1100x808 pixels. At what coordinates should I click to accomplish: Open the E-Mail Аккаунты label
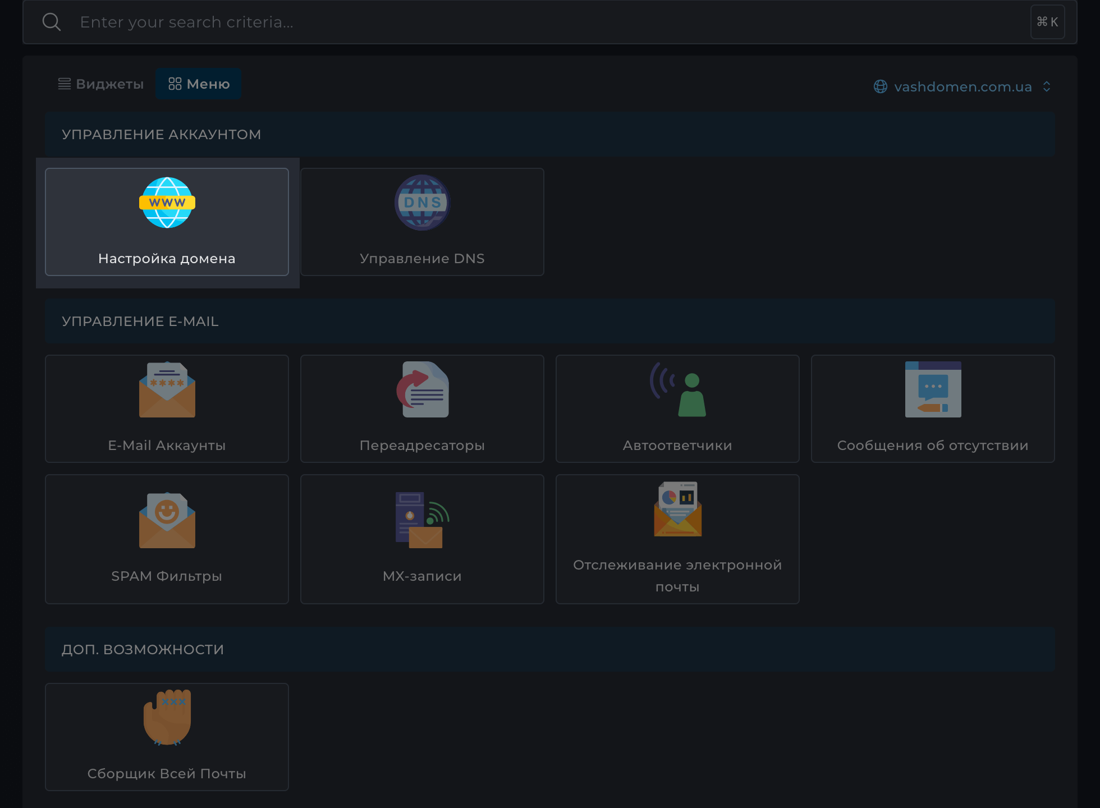point(167,446)
